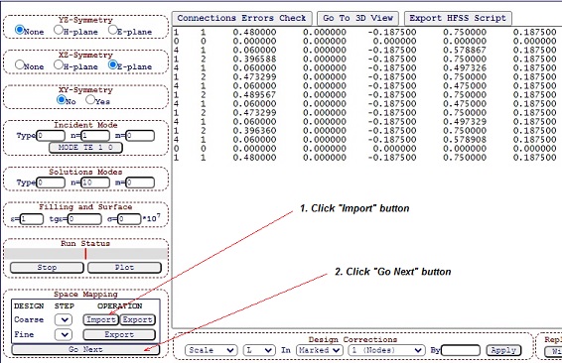Click the Go Next button

pyautogui.click(x=85, y=349)
